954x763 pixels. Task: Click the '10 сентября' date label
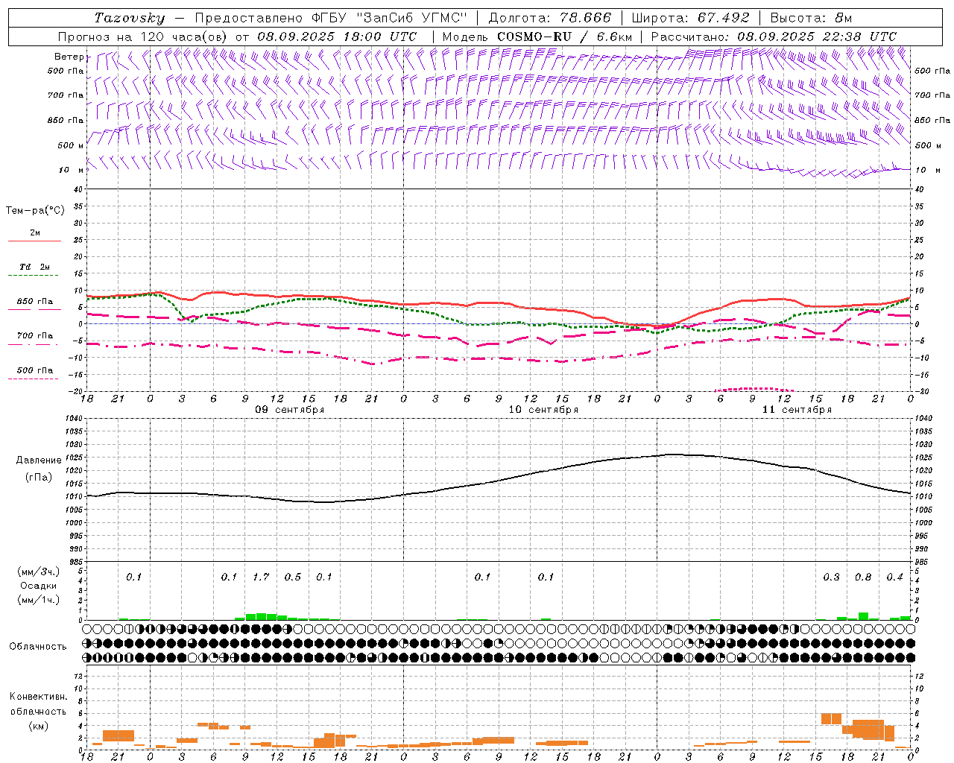(543, 410)
